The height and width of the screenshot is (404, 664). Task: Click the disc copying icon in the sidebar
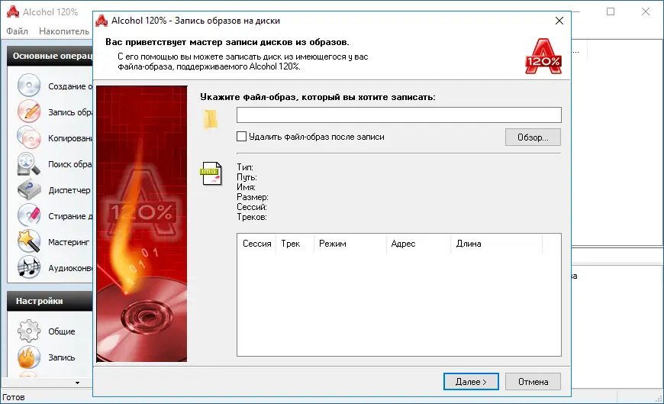29,137
